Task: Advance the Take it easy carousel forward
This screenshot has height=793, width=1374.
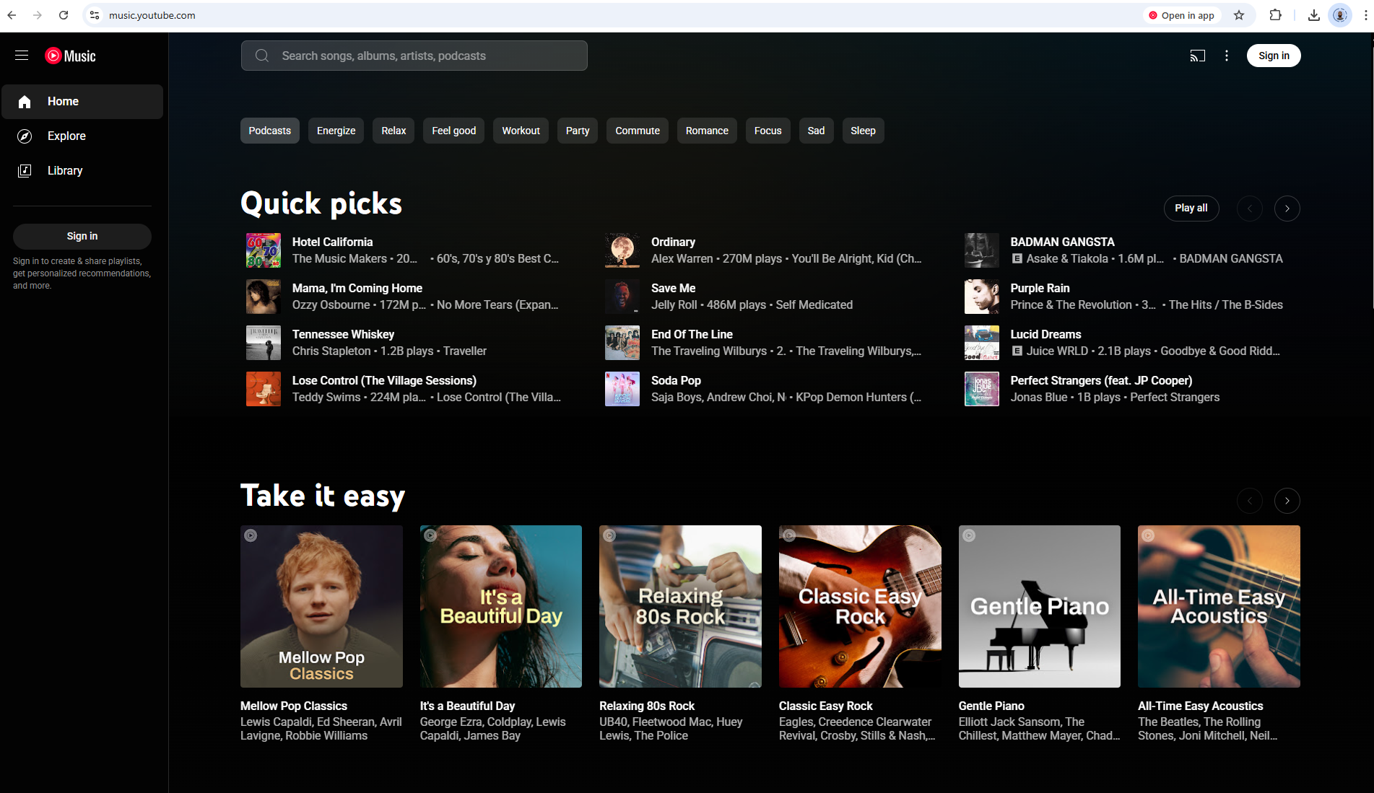Action: (x=1287, y=500)
